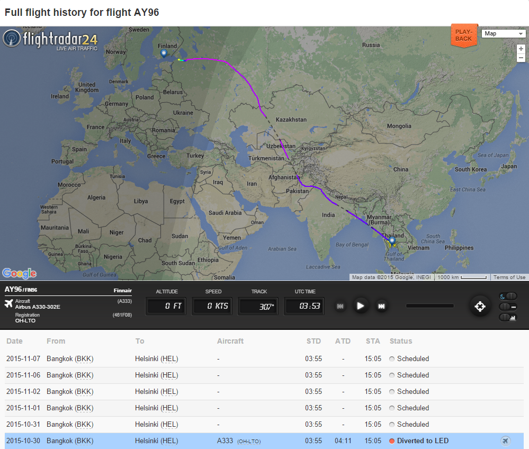The width and height of the screenshot is (529, 449).
Task: Click the UTC time 03:53 readout
Action: tap(304, 306)
